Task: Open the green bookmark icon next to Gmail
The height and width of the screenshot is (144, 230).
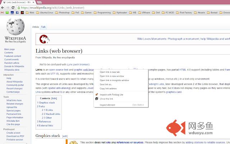Action: point(7,13)
